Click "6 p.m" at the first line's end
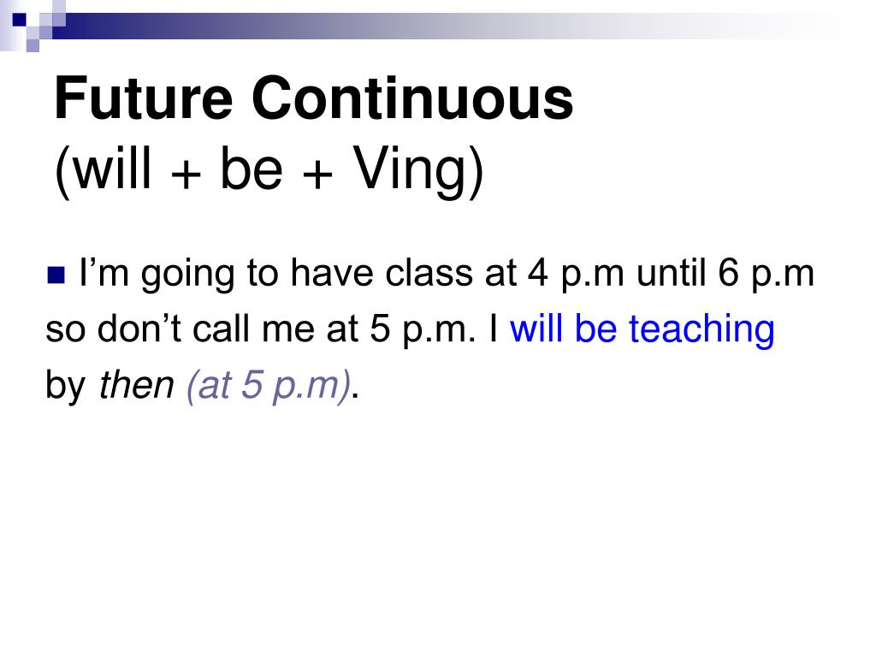The height and width of the screenshot is (657, 876). 766,274
